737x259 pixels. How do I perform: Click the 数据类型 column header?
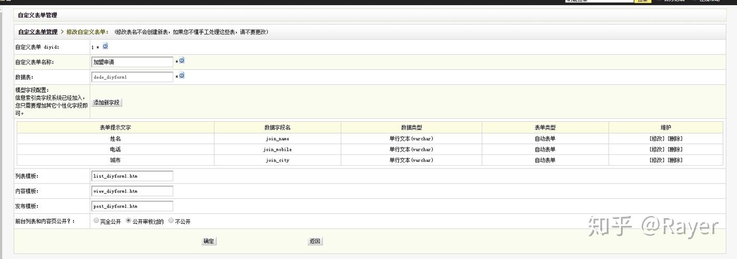tap(411, 127)
